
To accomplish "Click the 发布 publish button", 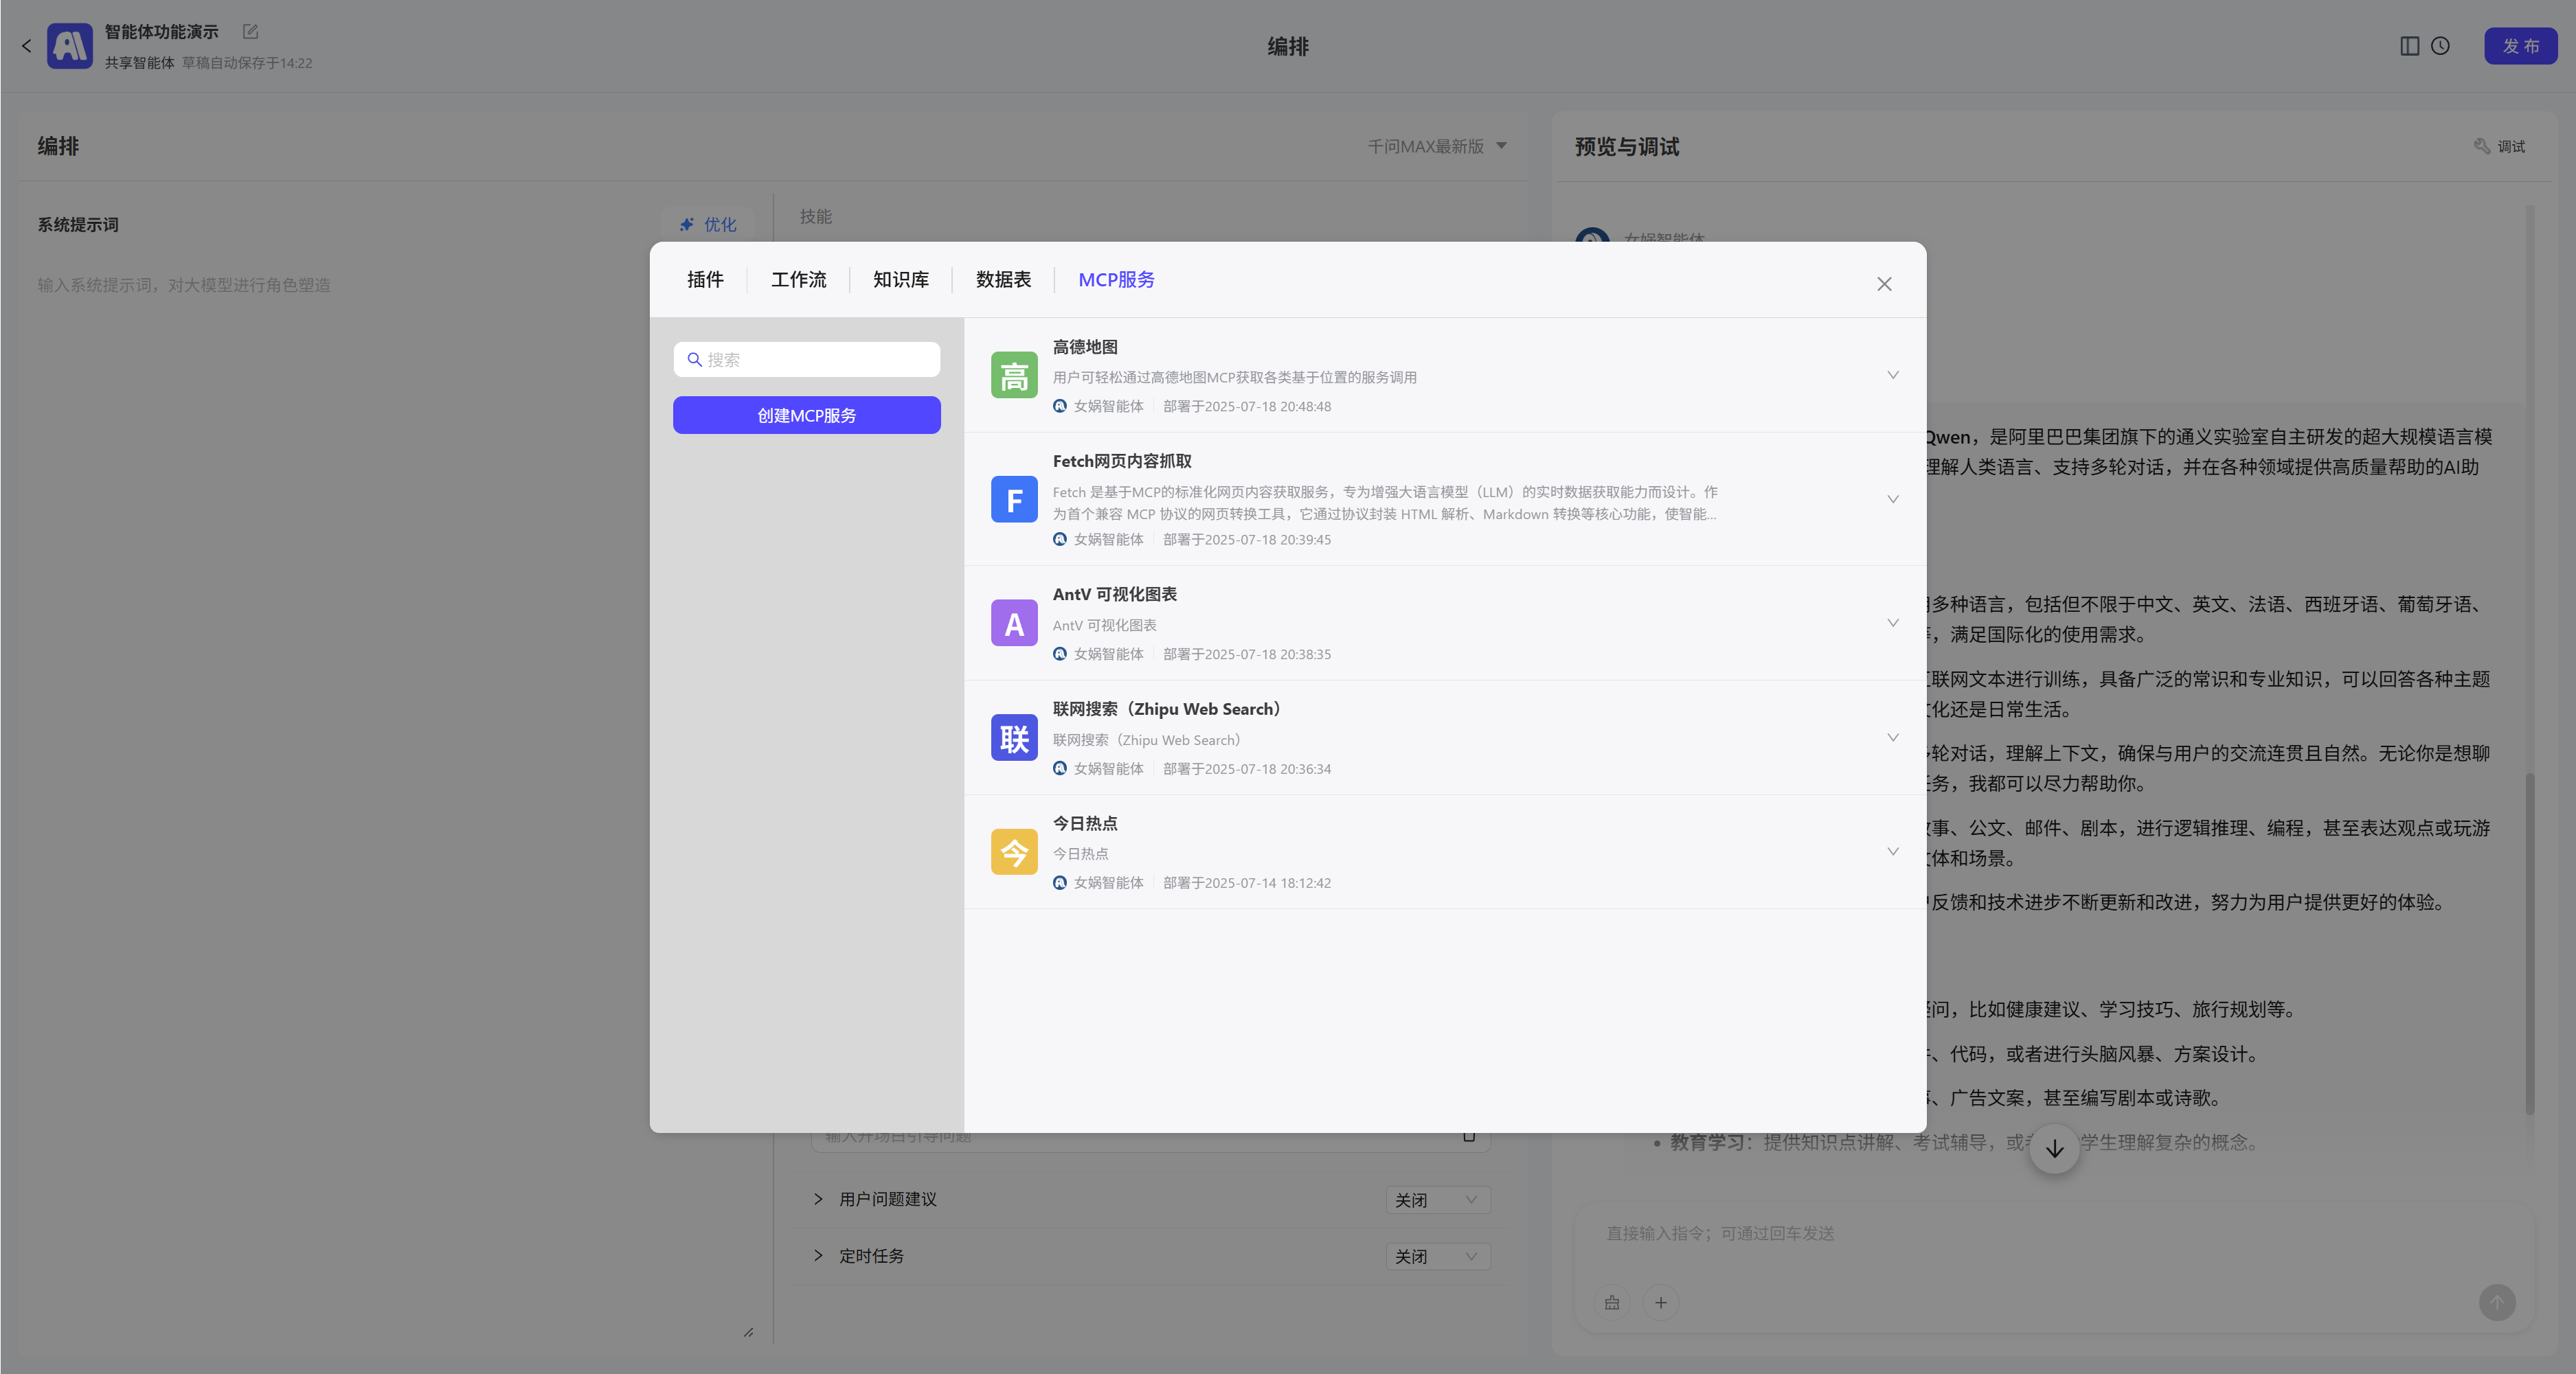I will (x=2520, y=46).
